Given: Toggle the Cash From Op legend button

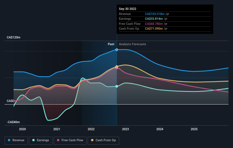Looking at the screenshot, I should click(x=103, y=140).
